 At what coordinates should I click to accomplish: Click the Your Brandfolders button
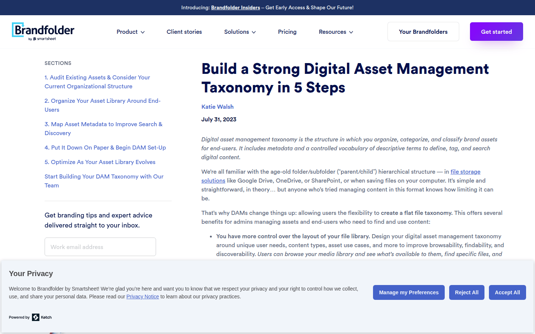tap(423, 32)
